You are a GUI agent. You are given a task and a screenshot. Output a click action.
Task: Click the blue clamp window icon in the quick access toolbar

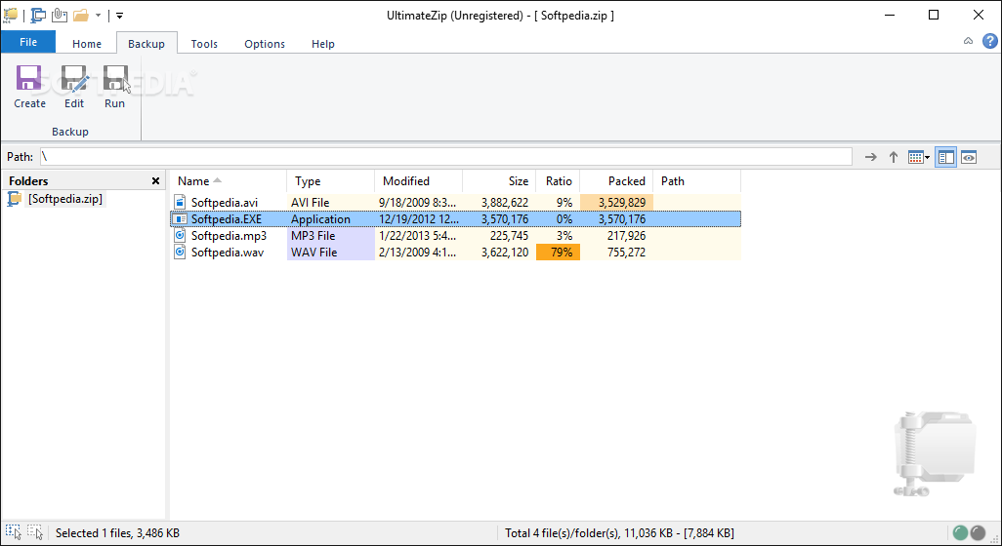[x=38, y=15]
